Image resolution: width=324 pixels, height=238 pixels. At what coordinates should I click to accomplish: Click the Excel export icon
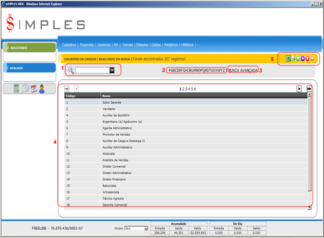[x=288, y=58]
